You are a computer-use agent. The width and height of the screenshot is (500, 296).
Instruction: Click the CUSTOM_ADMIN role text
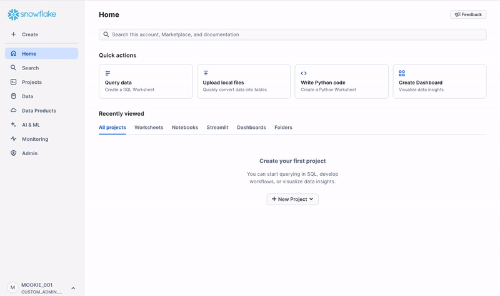(42, 292)
